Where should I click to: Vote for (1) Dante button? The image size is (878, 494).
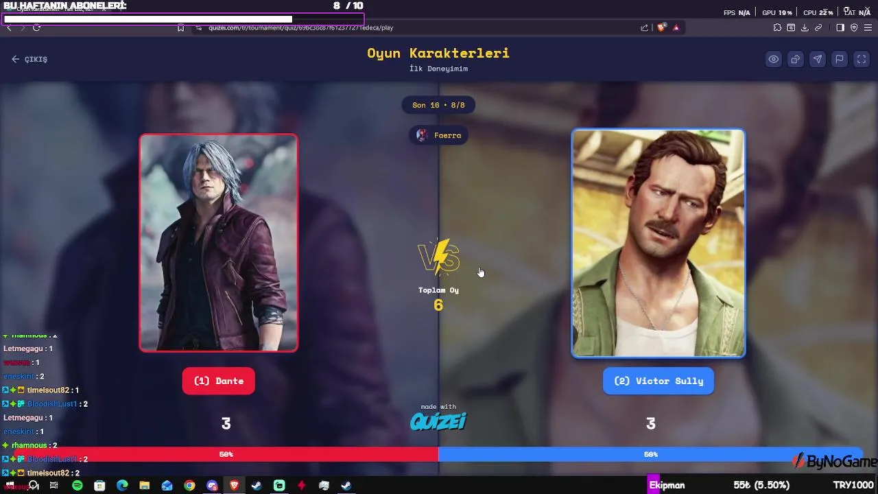(218, 381)
